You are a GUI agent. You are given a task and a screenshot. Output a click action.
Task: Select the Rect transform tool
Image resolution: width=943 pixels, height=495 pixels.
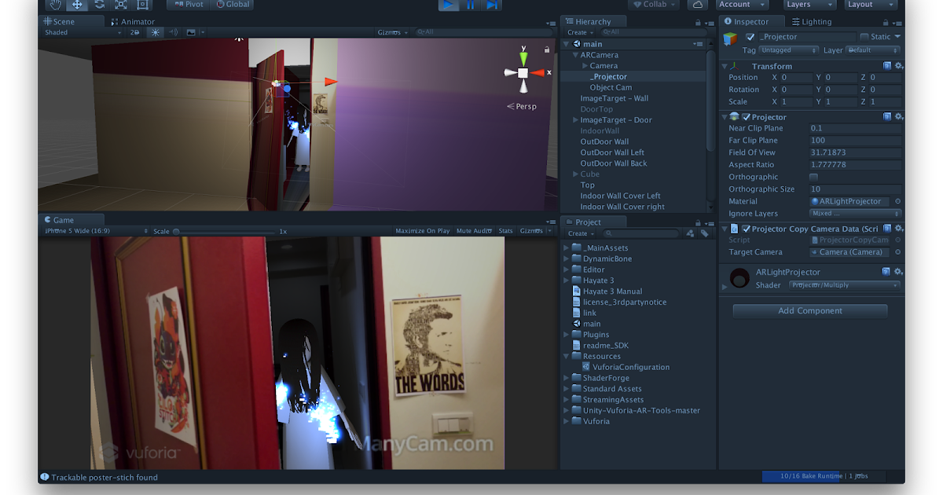[143, 5]
